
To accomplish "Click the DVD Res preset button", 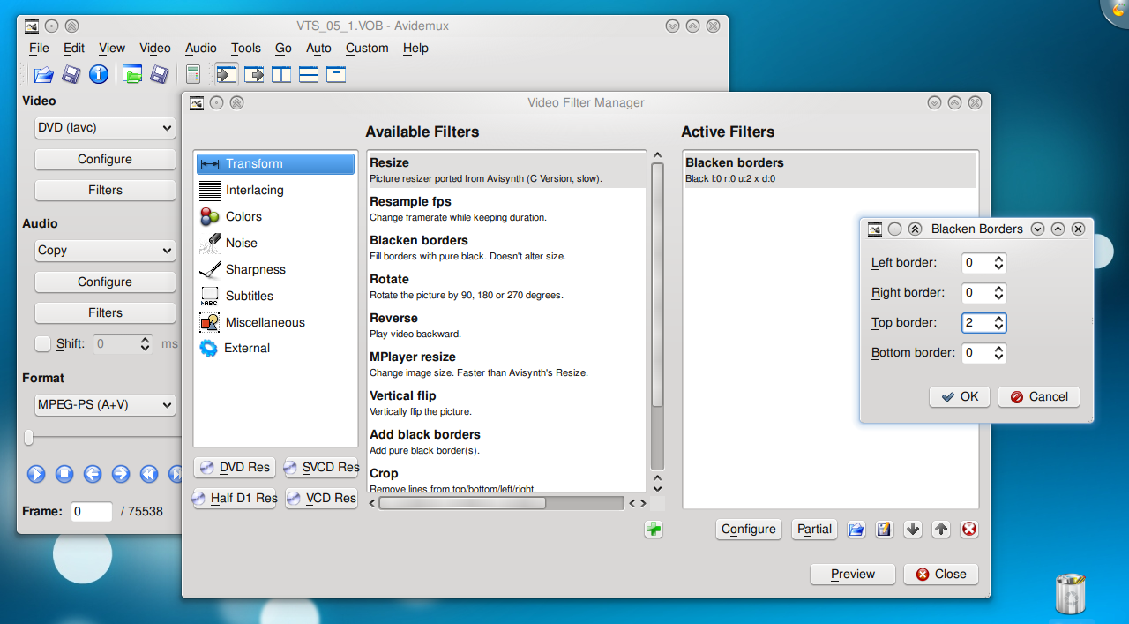I will tap(235, 467).
